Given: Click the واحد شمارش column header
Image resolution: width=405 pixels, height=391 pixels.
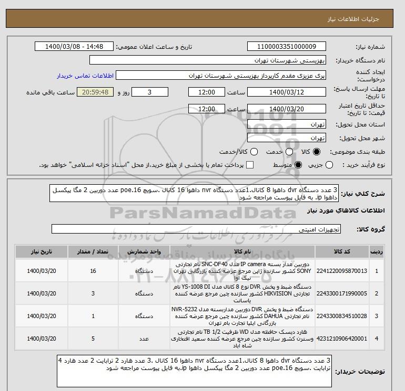Looking at the screenshot, I should coord(144,251).
